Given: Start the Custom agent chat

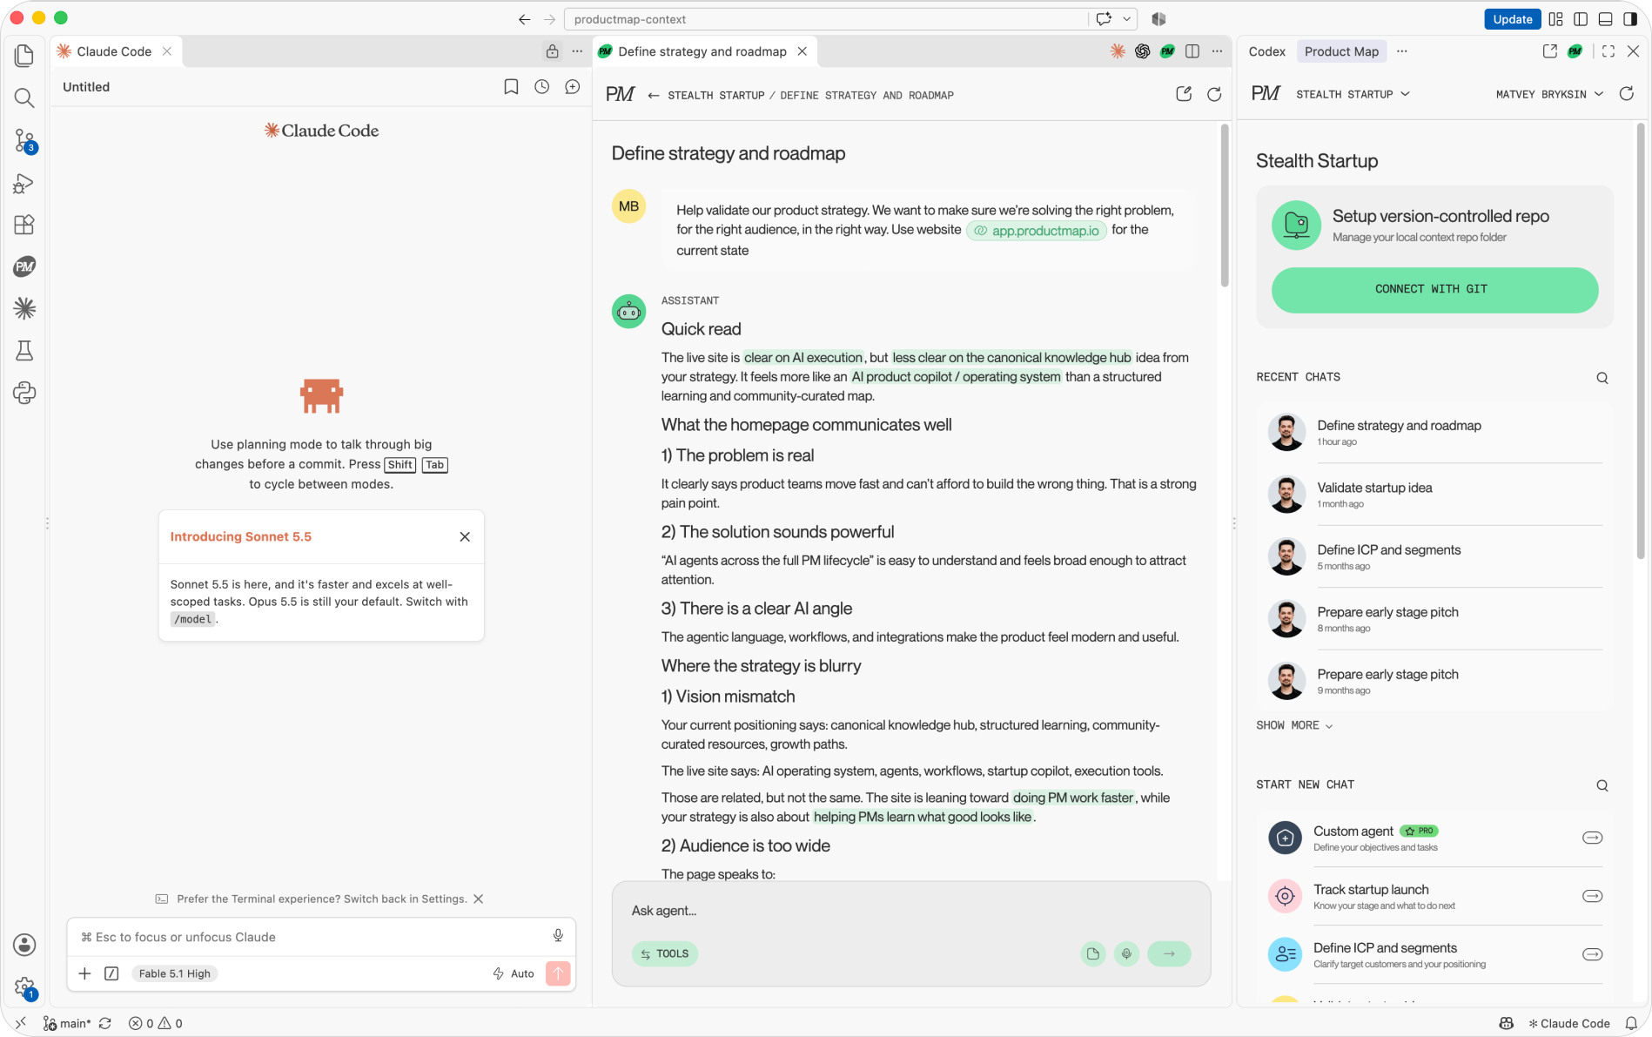Looking at the screenshot, I should (x=1434, y=838).
